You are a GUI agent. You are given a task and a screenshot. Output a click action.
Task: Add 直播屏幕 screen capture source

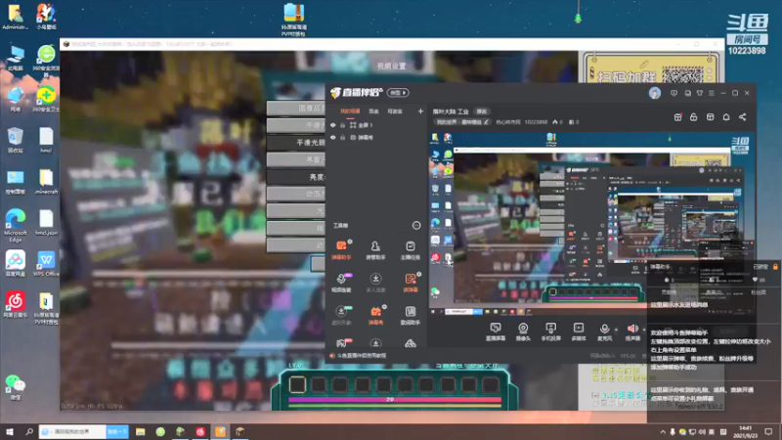tap(496, 331)
